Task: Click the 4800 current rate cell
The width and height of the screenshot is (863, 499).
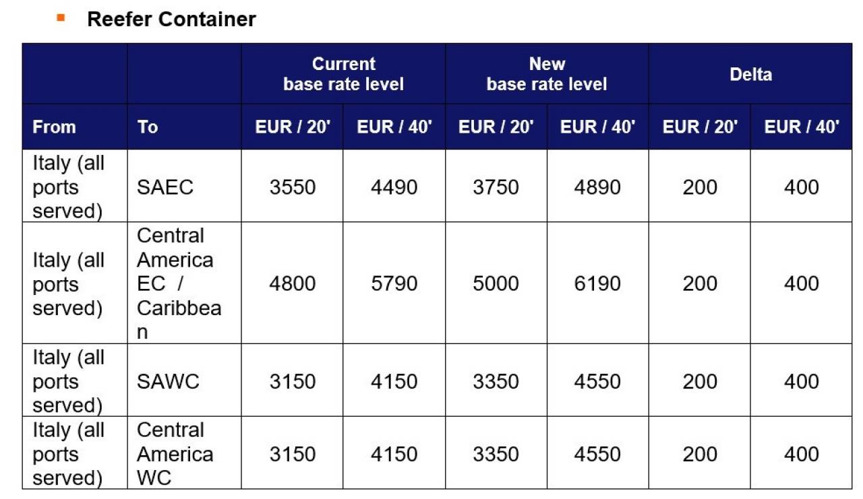Action: (x=292, y=284)
